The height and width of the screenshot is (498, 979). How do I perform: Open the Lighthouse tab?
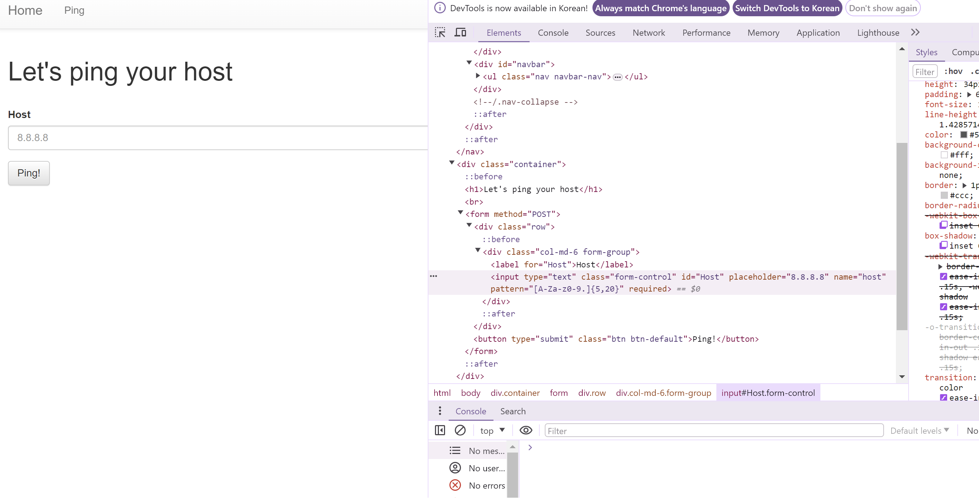click(878, 32)
